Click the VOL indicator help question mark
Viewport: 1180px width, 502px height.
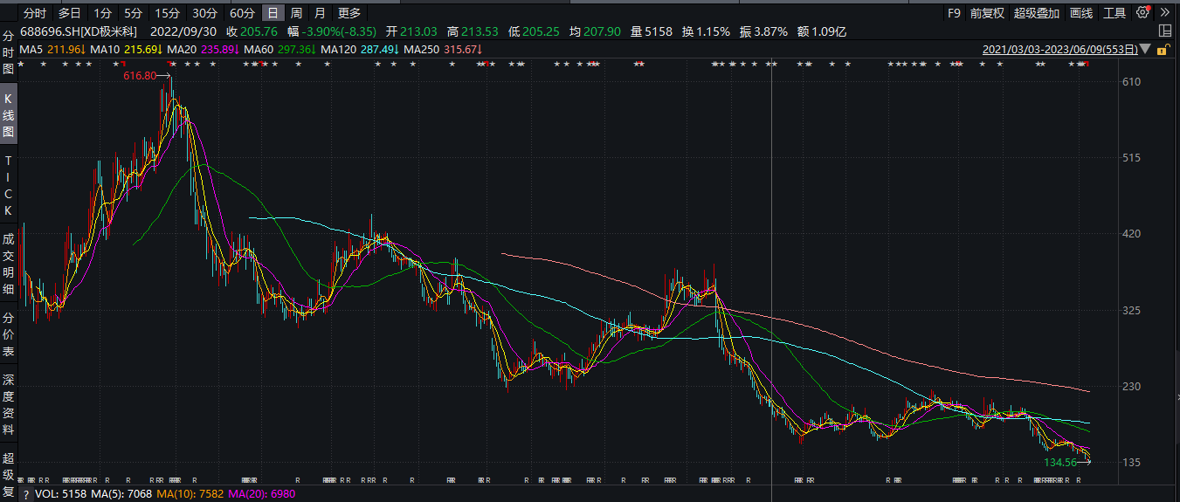[26, 494]
